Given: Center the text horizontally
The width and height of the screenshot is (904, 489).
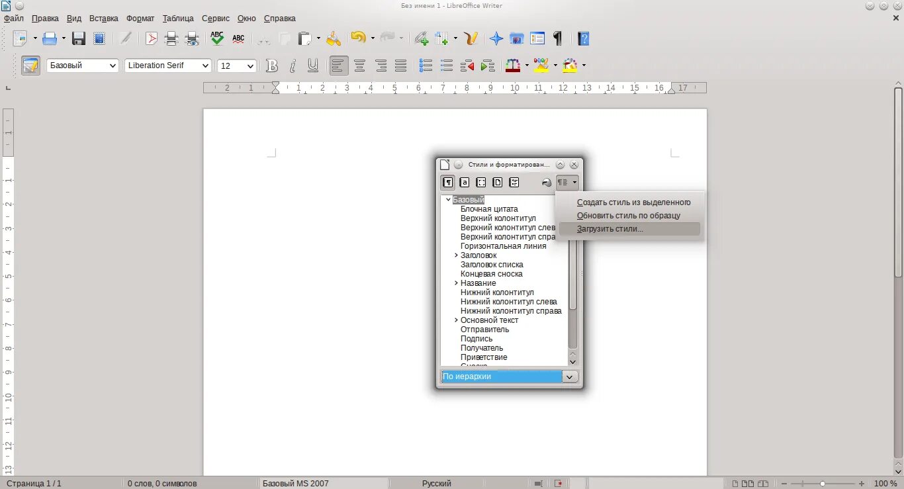Looking at the screenshot, I should coord(359,66).
